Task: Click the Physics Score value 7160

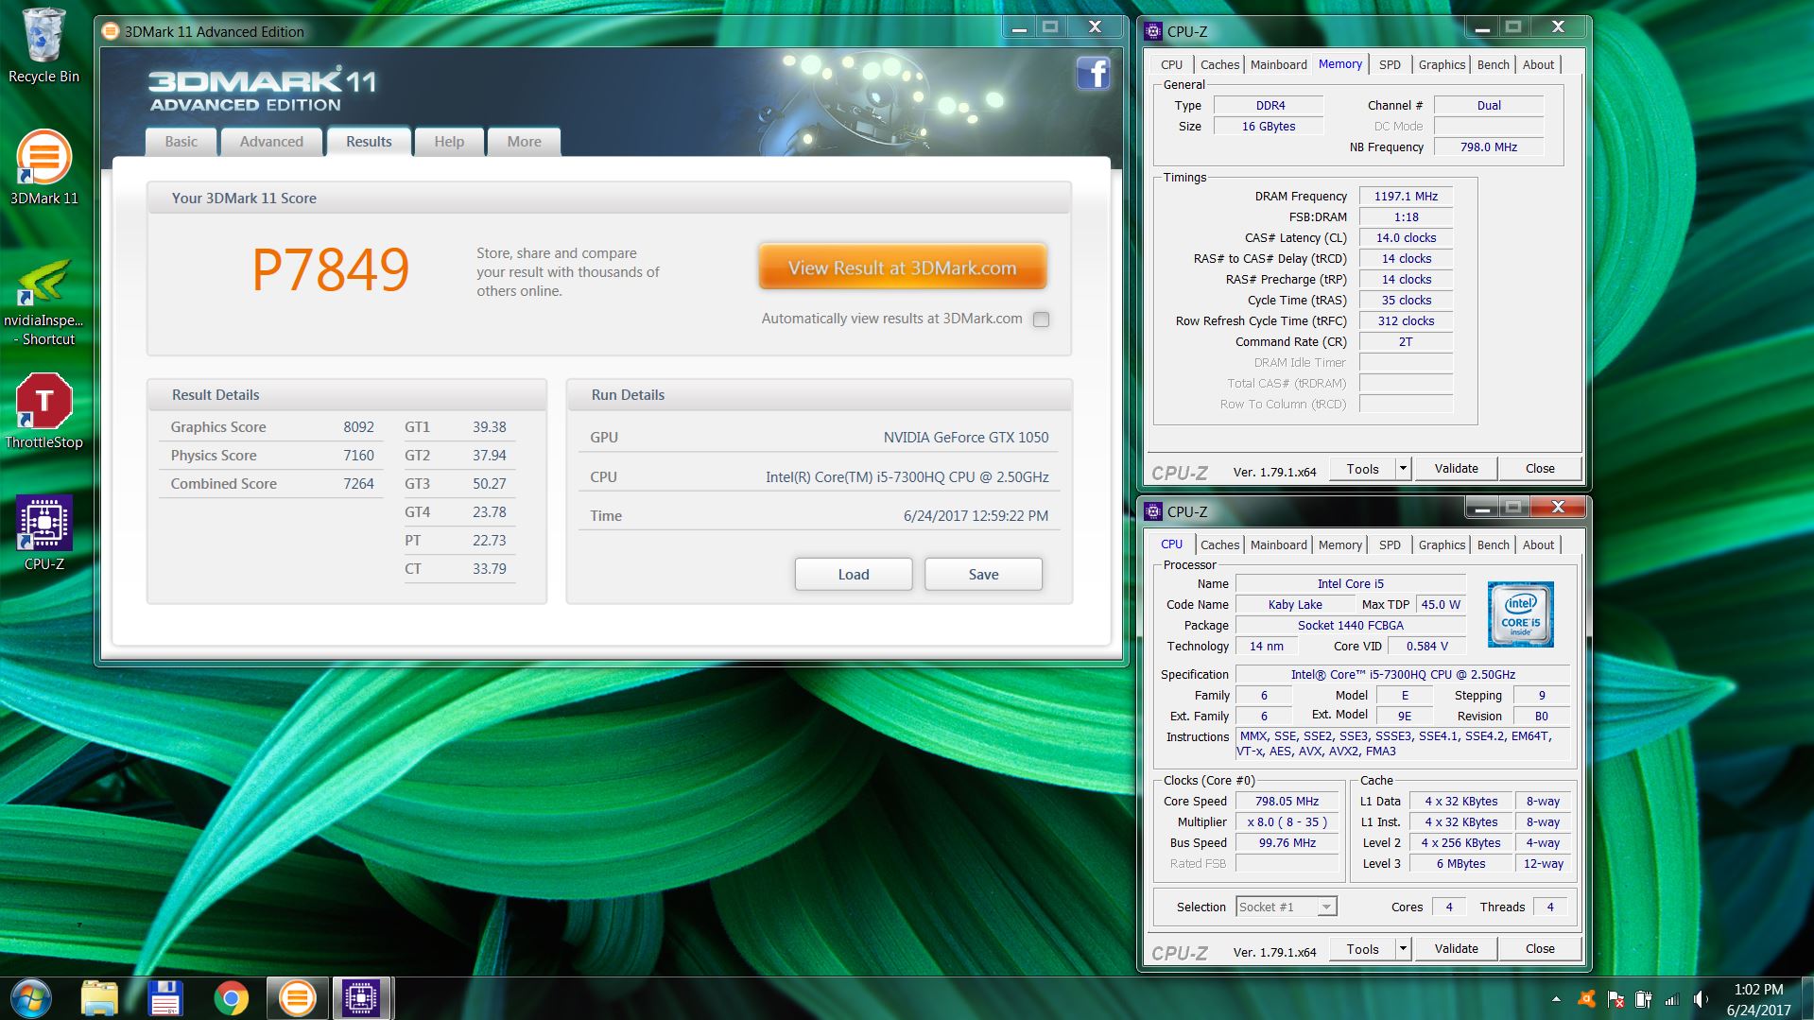Action: (358, 456)
